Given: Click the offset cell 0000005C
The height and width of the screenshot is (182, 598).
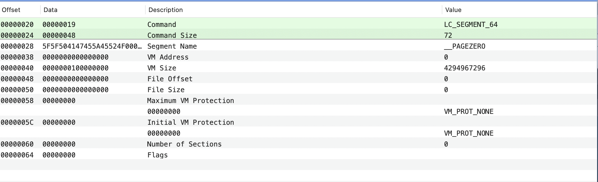Looking at the screenshot, I should tap(17, 122).
